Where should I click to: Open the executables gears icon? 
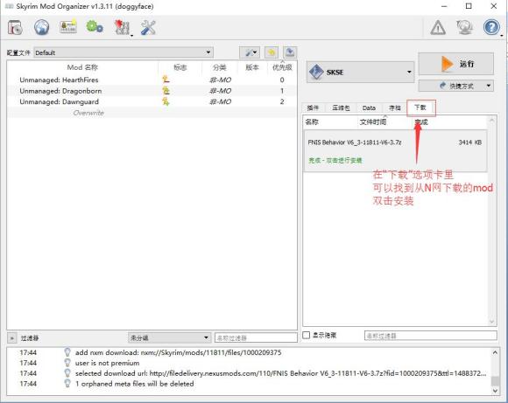click(95, 27)
